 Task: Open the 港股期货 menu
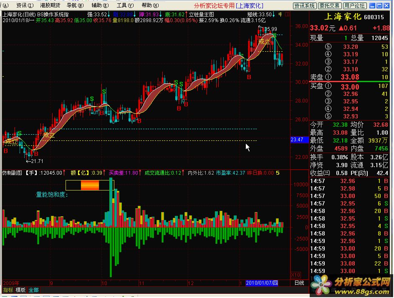(x=50, y=5)
